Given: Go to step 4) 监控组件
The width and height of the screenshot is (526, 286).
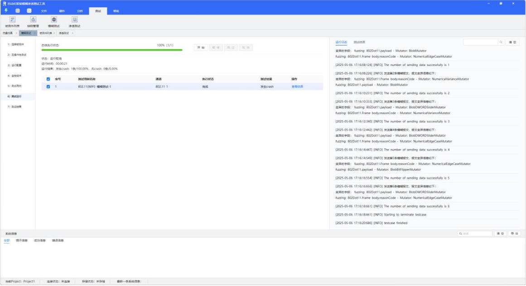Looking at the screenshot, I should pyautogui.click(x=14, y=76).
